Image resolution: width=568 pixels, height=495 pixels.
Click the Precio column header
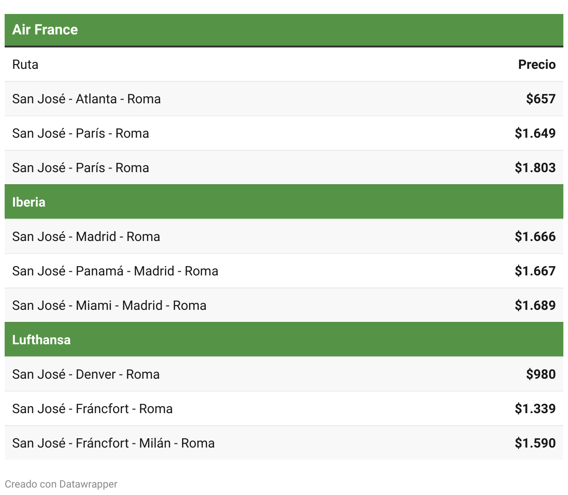coord(536,64)
